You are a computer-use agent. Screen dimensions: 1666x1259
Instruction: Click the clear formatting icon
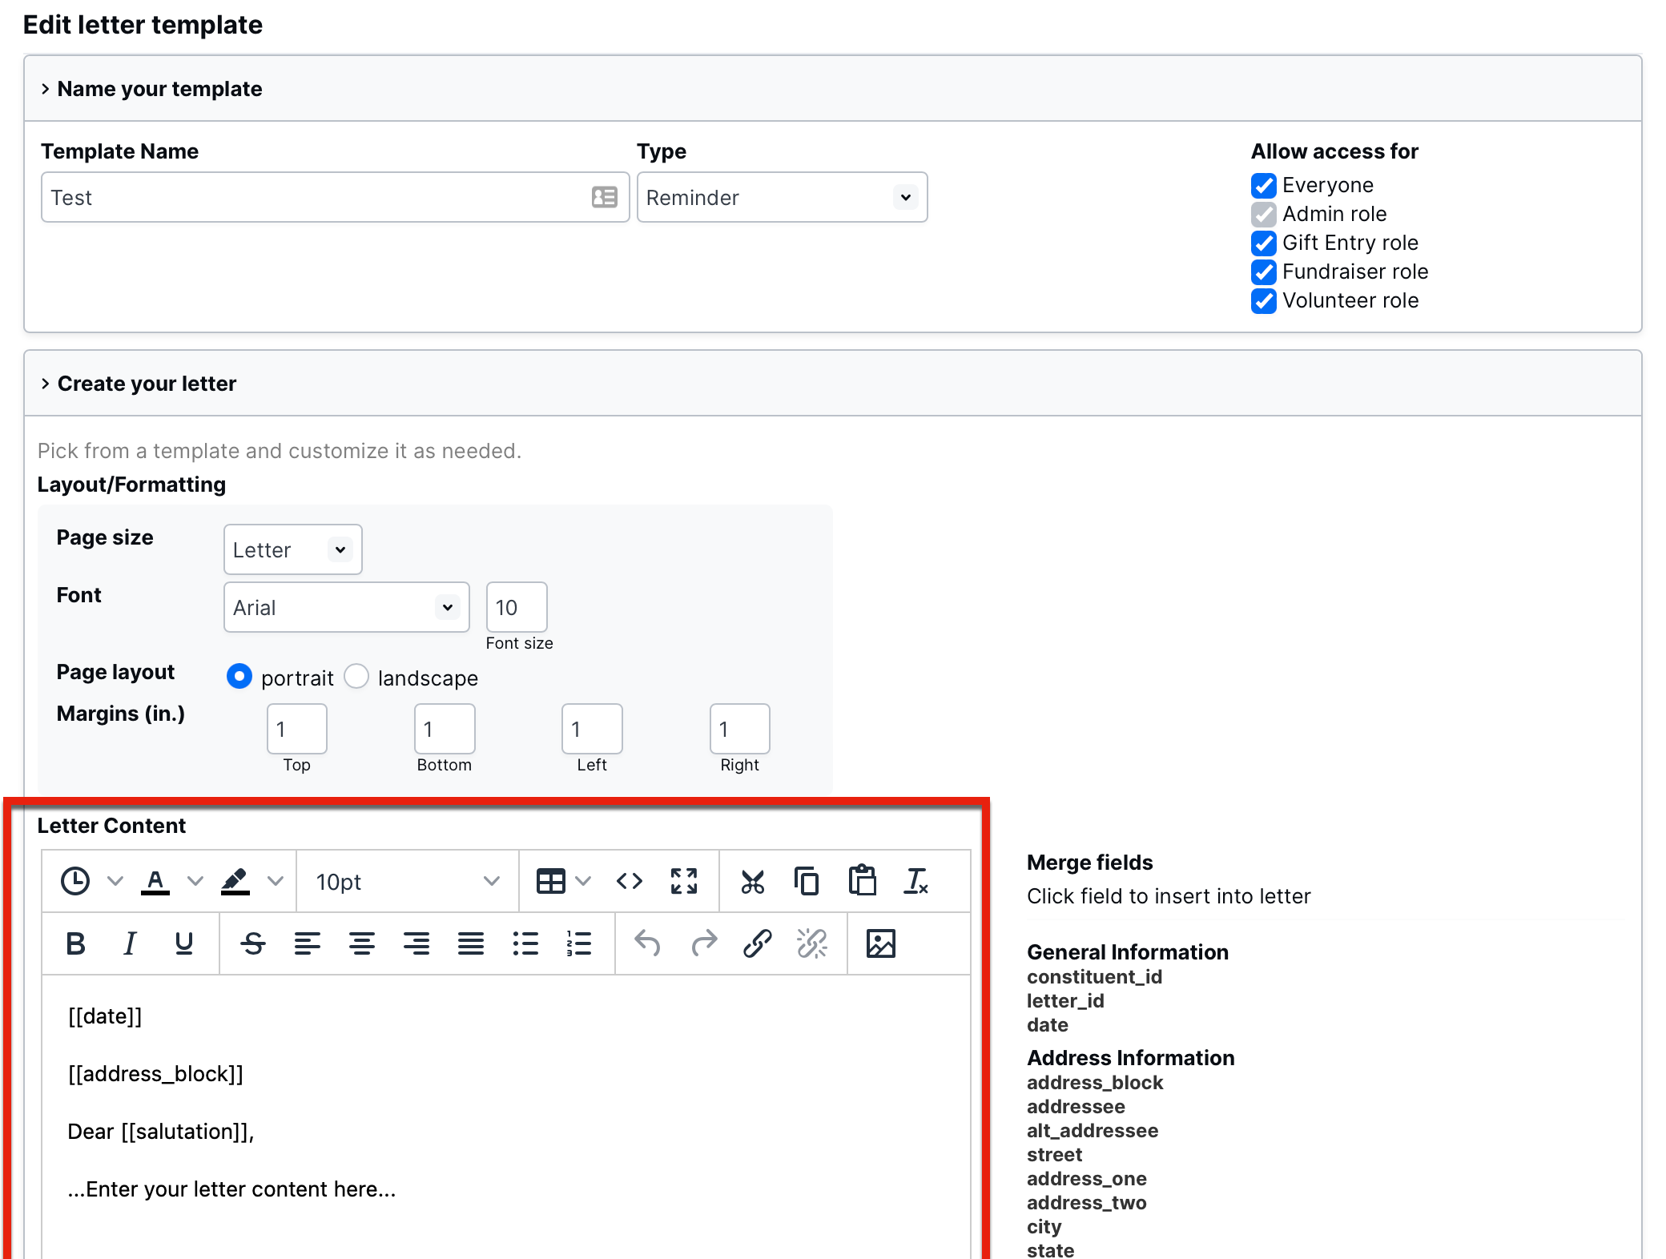point(915,882)
